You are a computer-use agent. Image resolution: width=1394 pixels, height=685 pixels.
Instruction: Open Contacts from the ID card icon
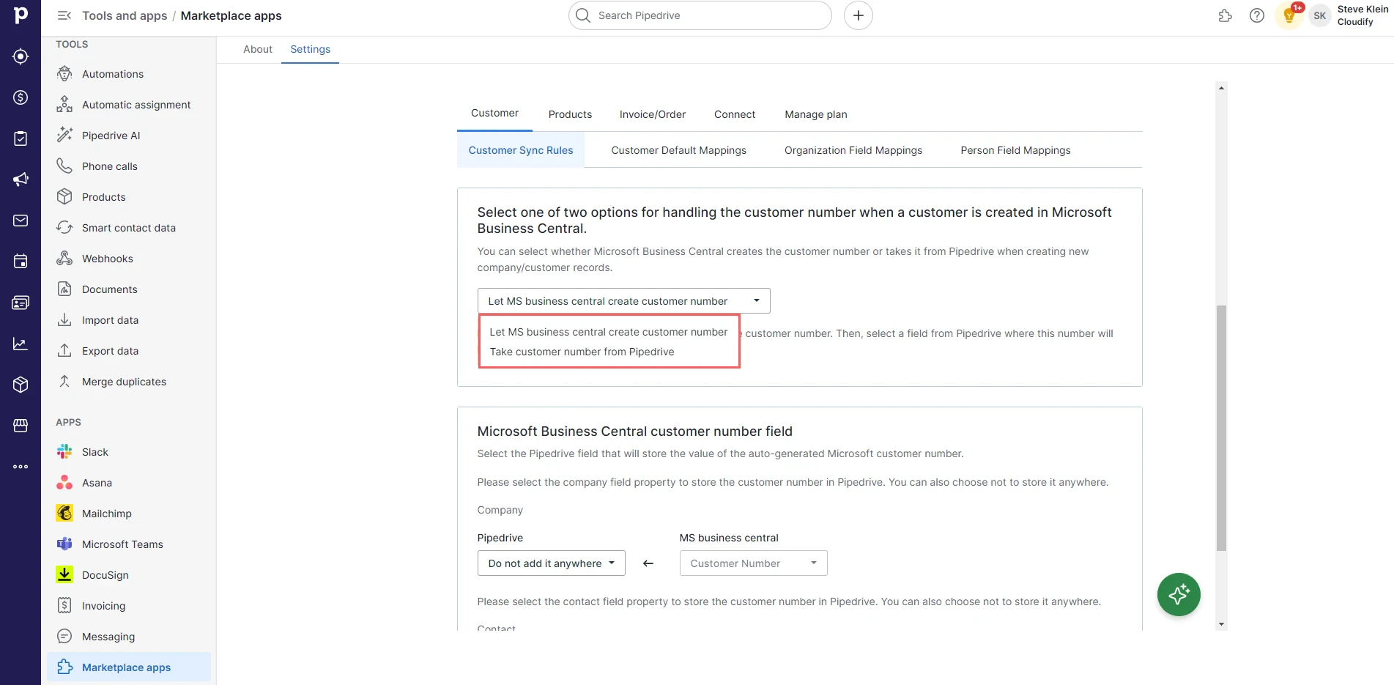pyautogui.click(x=21, y=303)
